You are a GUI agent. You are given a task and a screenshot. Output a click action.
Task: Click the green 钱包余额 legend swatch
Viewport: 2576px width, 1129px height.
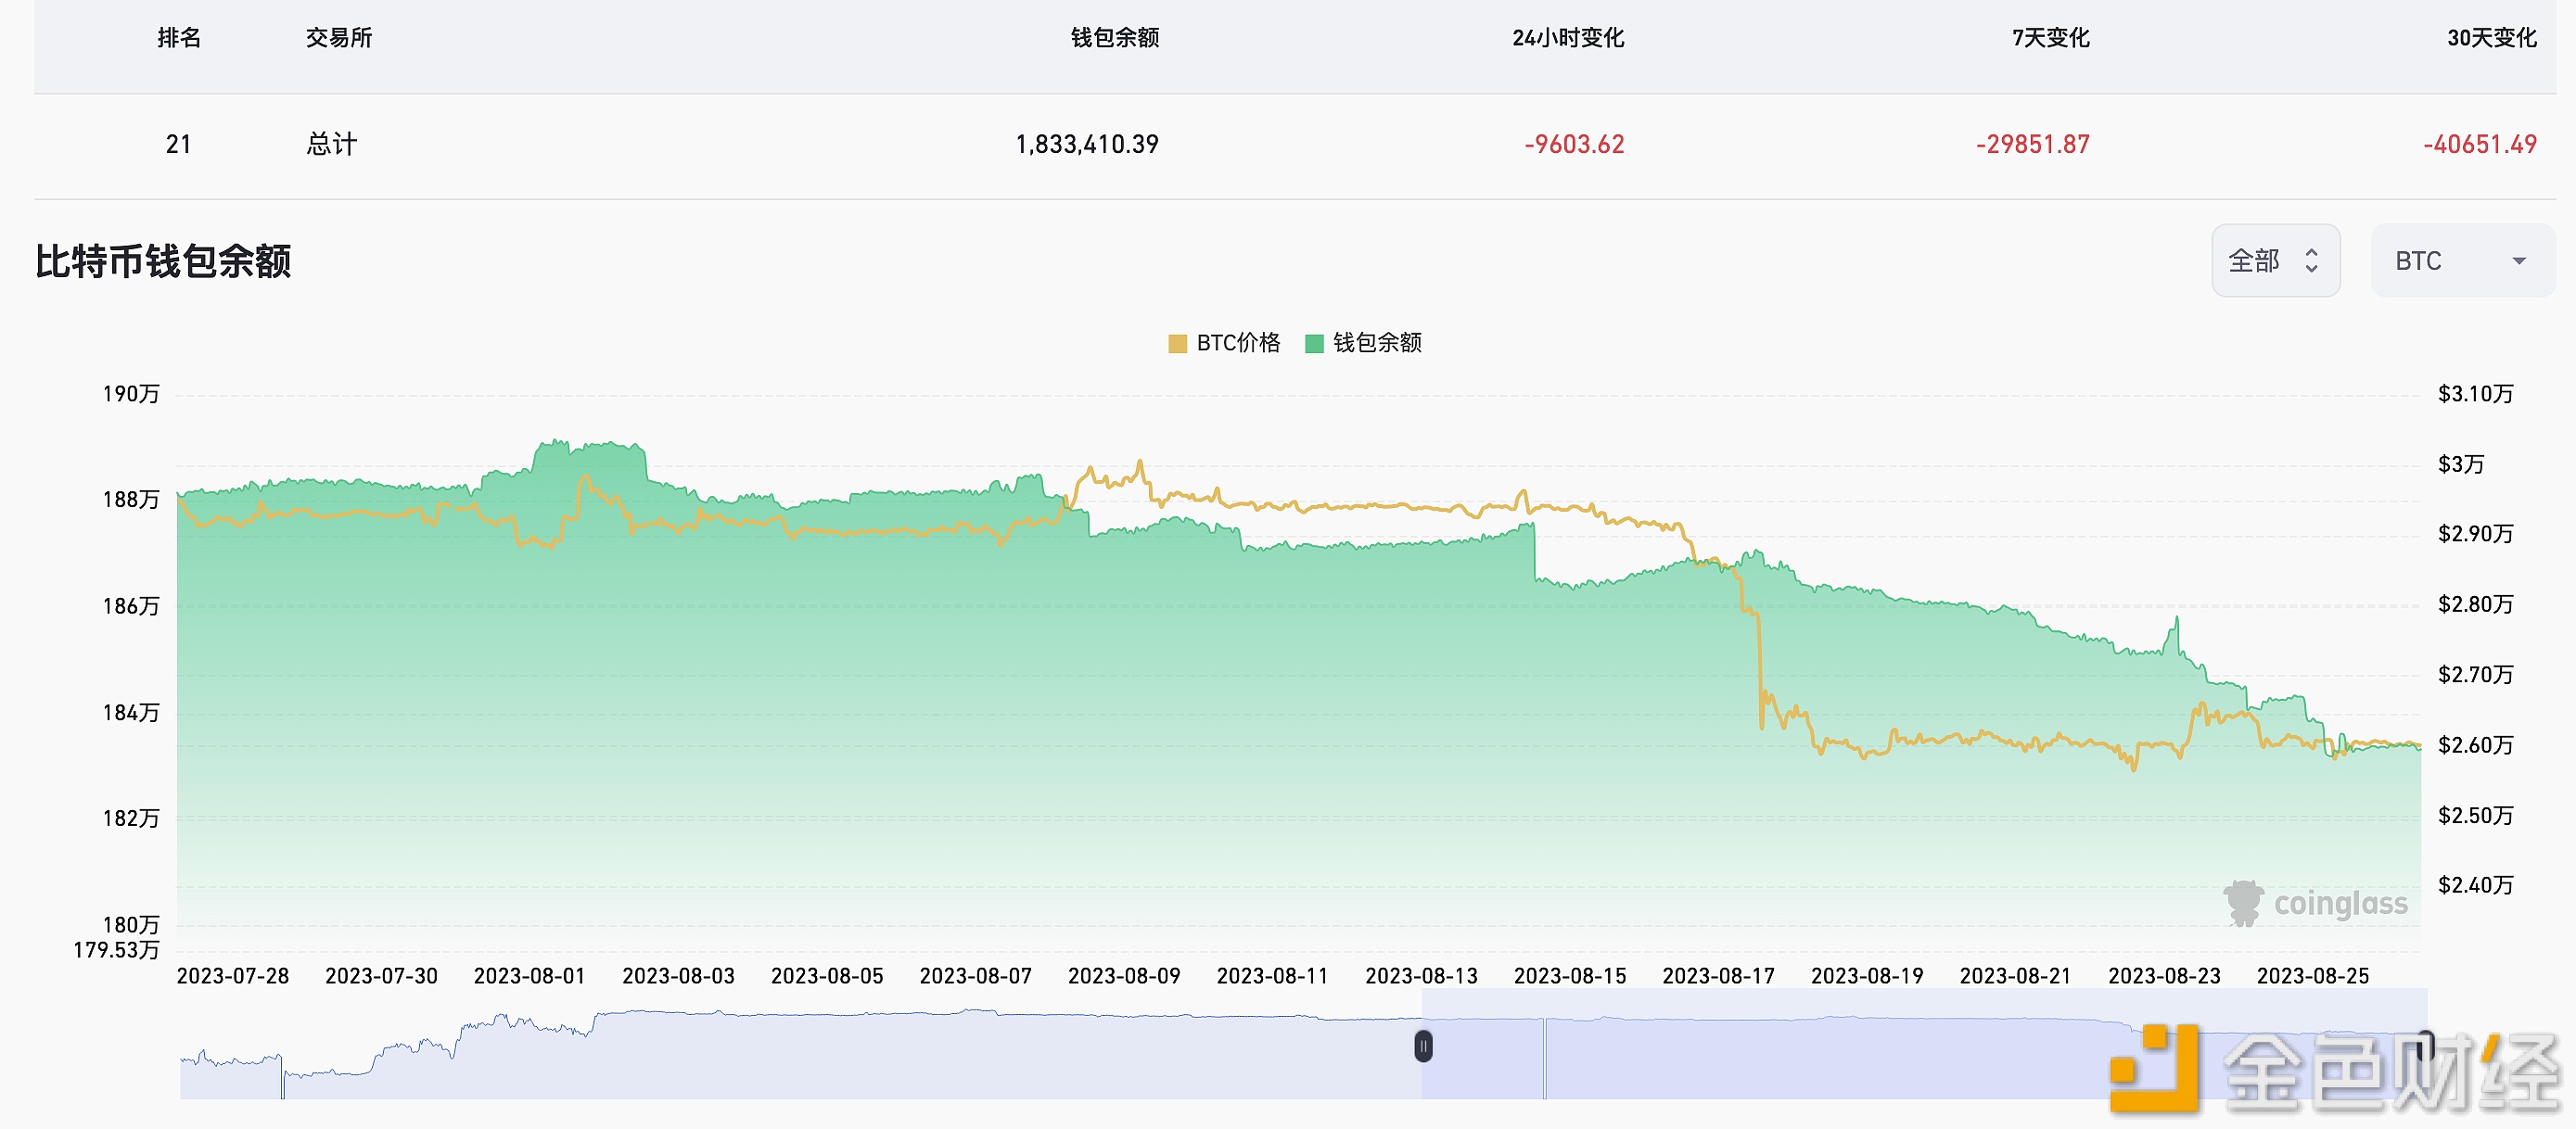click(1314, 344)
